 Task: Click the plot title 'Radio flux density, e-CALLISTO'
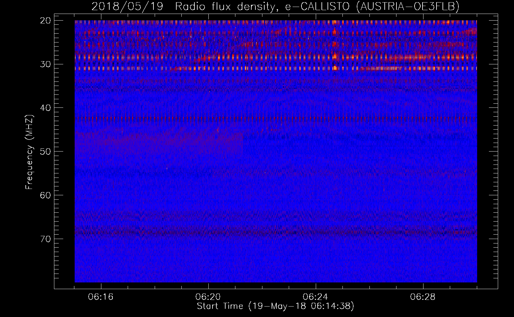point(262,7)
